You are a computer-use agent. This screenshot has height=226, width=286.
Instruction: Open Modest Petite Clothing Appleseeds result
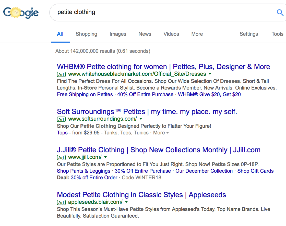tap(141, 195)
